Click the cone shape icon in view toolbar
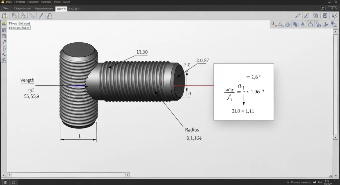The width and height of the screenshot is (340, 185). click(x=281, y=24)
